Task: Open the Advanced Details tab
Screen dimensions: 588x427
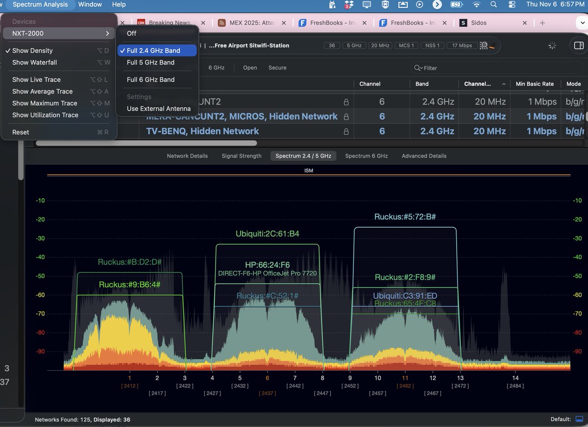Action: click(424, 156)
